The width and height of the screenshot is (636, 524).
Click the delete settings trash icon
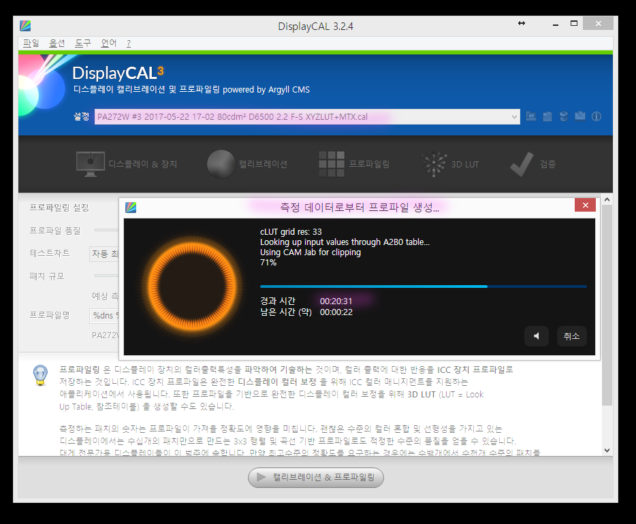click(564, 116)
